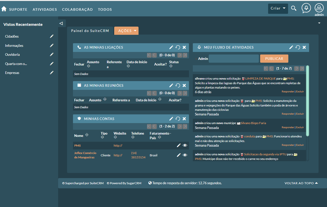
Task: Open the search magnifier icon
Action: (x=294, y=8)
